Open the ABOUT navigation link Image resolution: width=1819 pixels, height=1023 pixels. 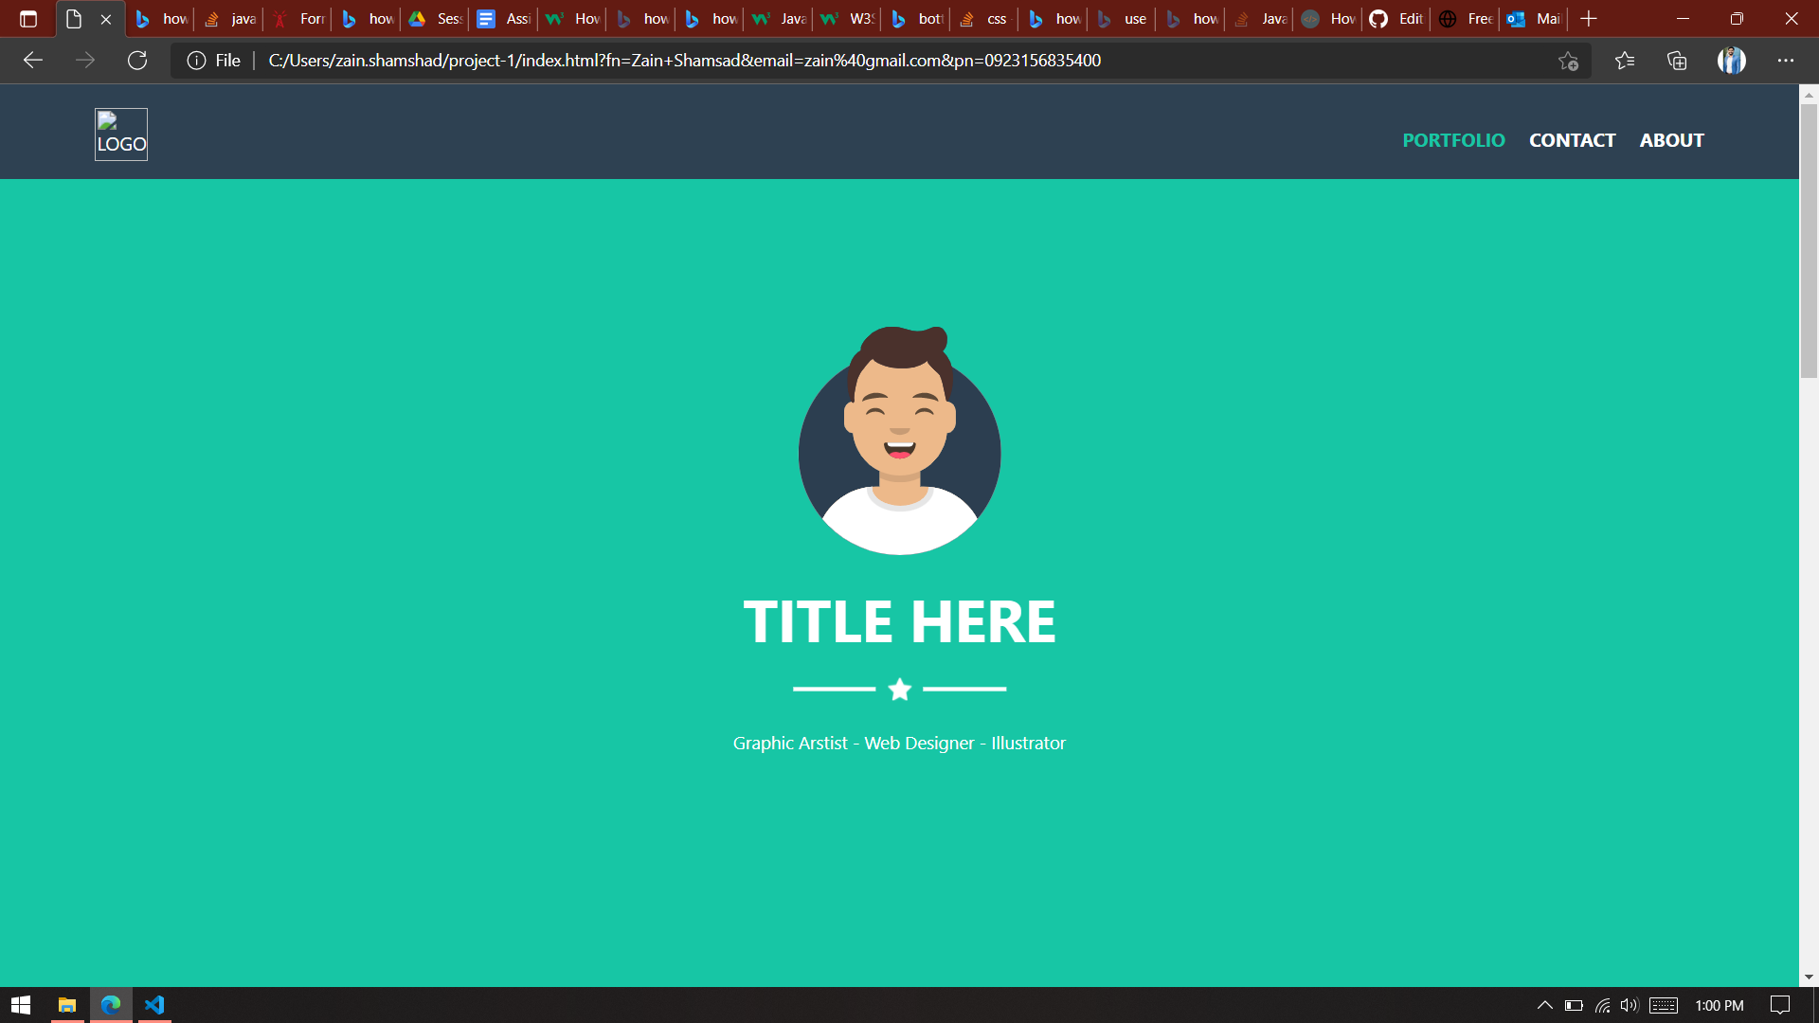point(1671,139)
